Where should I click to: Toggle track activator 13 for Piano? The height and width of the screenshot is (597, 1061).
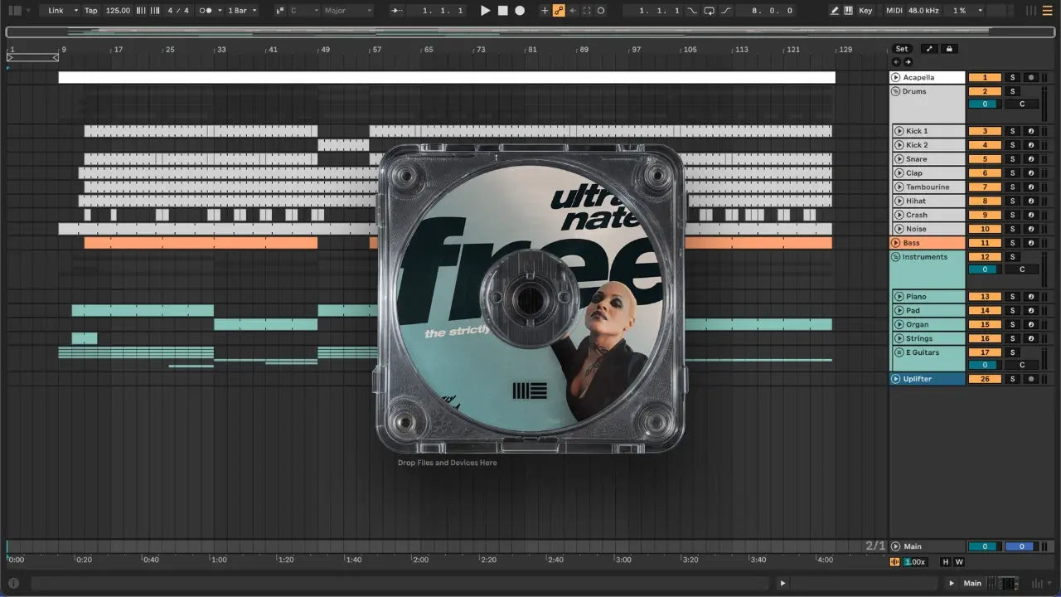pyautogui.click(x=985, y=297)
